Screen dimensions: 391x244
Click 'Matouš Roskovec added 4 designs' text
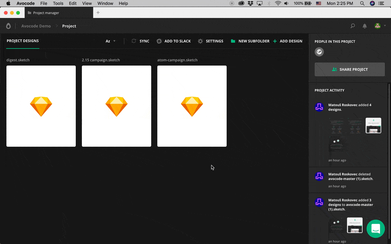point(350,107)
